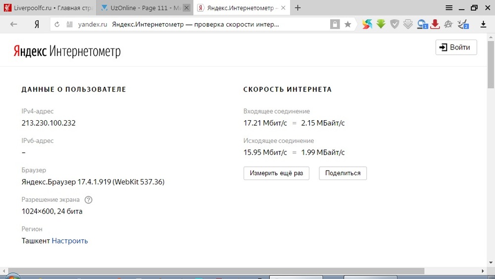Reload the page with the refresh icon

pos(57,24)
